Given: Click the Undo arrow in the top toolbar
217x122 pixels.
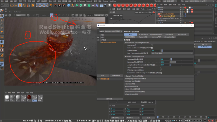Looking at the screenshot, I should point(3,5).
